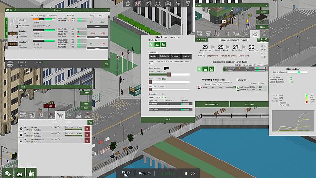Click the coffee bean item icon
The image size is (316, 178).
tap(21, 129)
